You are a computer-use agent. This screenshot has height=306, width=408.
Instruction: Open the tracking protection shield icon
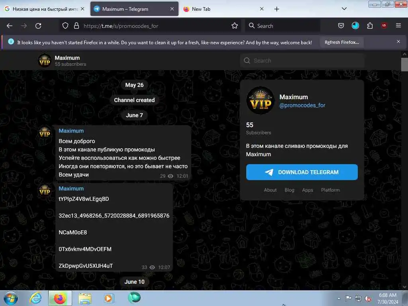point(65,26)
